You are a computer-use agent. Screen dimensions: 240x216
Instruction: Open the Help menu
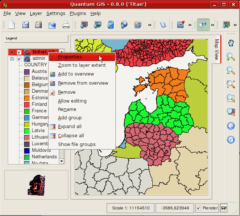click(95, 13)
